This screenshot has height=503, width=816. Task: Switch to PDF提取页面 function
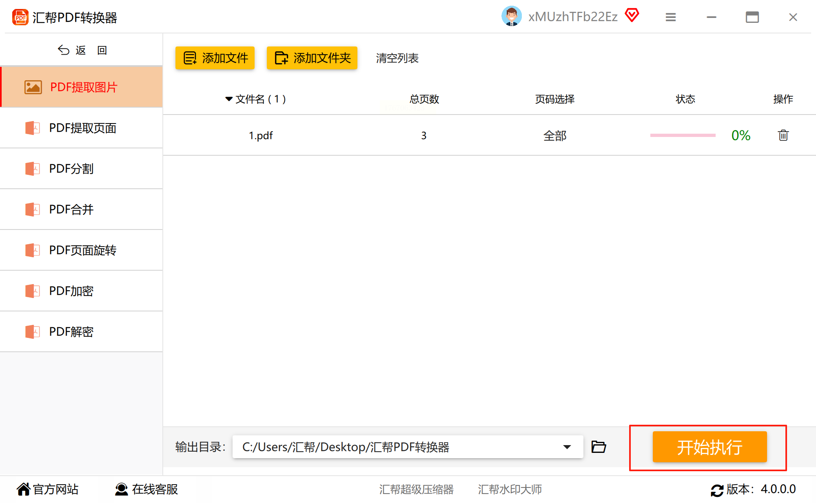82,128
